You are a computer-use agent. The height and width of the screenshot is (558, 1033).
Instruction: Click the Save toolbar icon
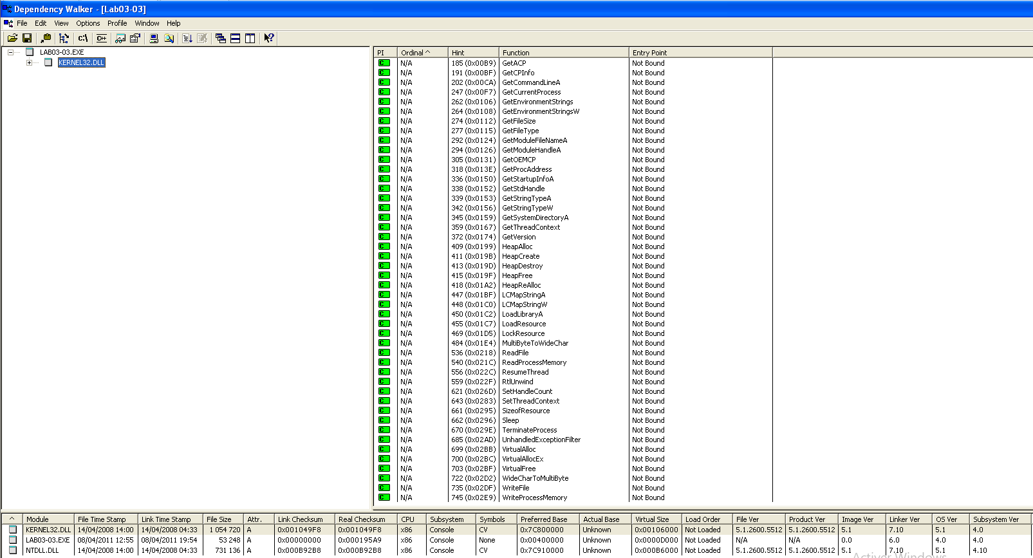[27, 39]
